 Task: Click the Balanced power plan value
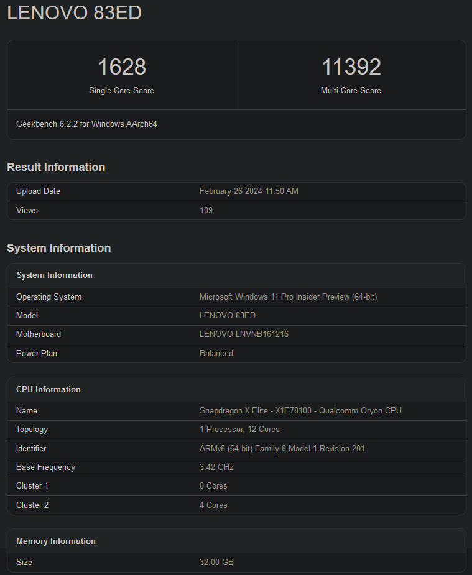(x=216, y=354)
